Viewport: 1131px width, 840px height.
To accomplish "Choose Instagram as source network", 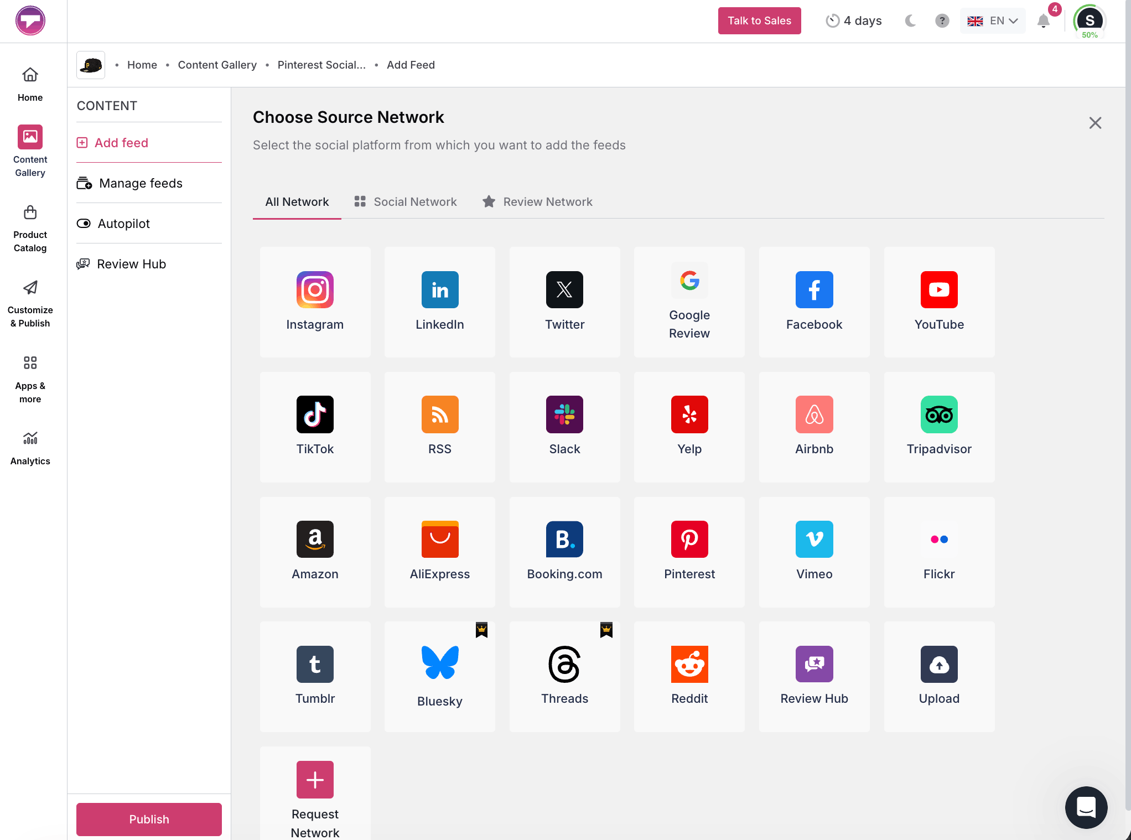I will 315,302.
